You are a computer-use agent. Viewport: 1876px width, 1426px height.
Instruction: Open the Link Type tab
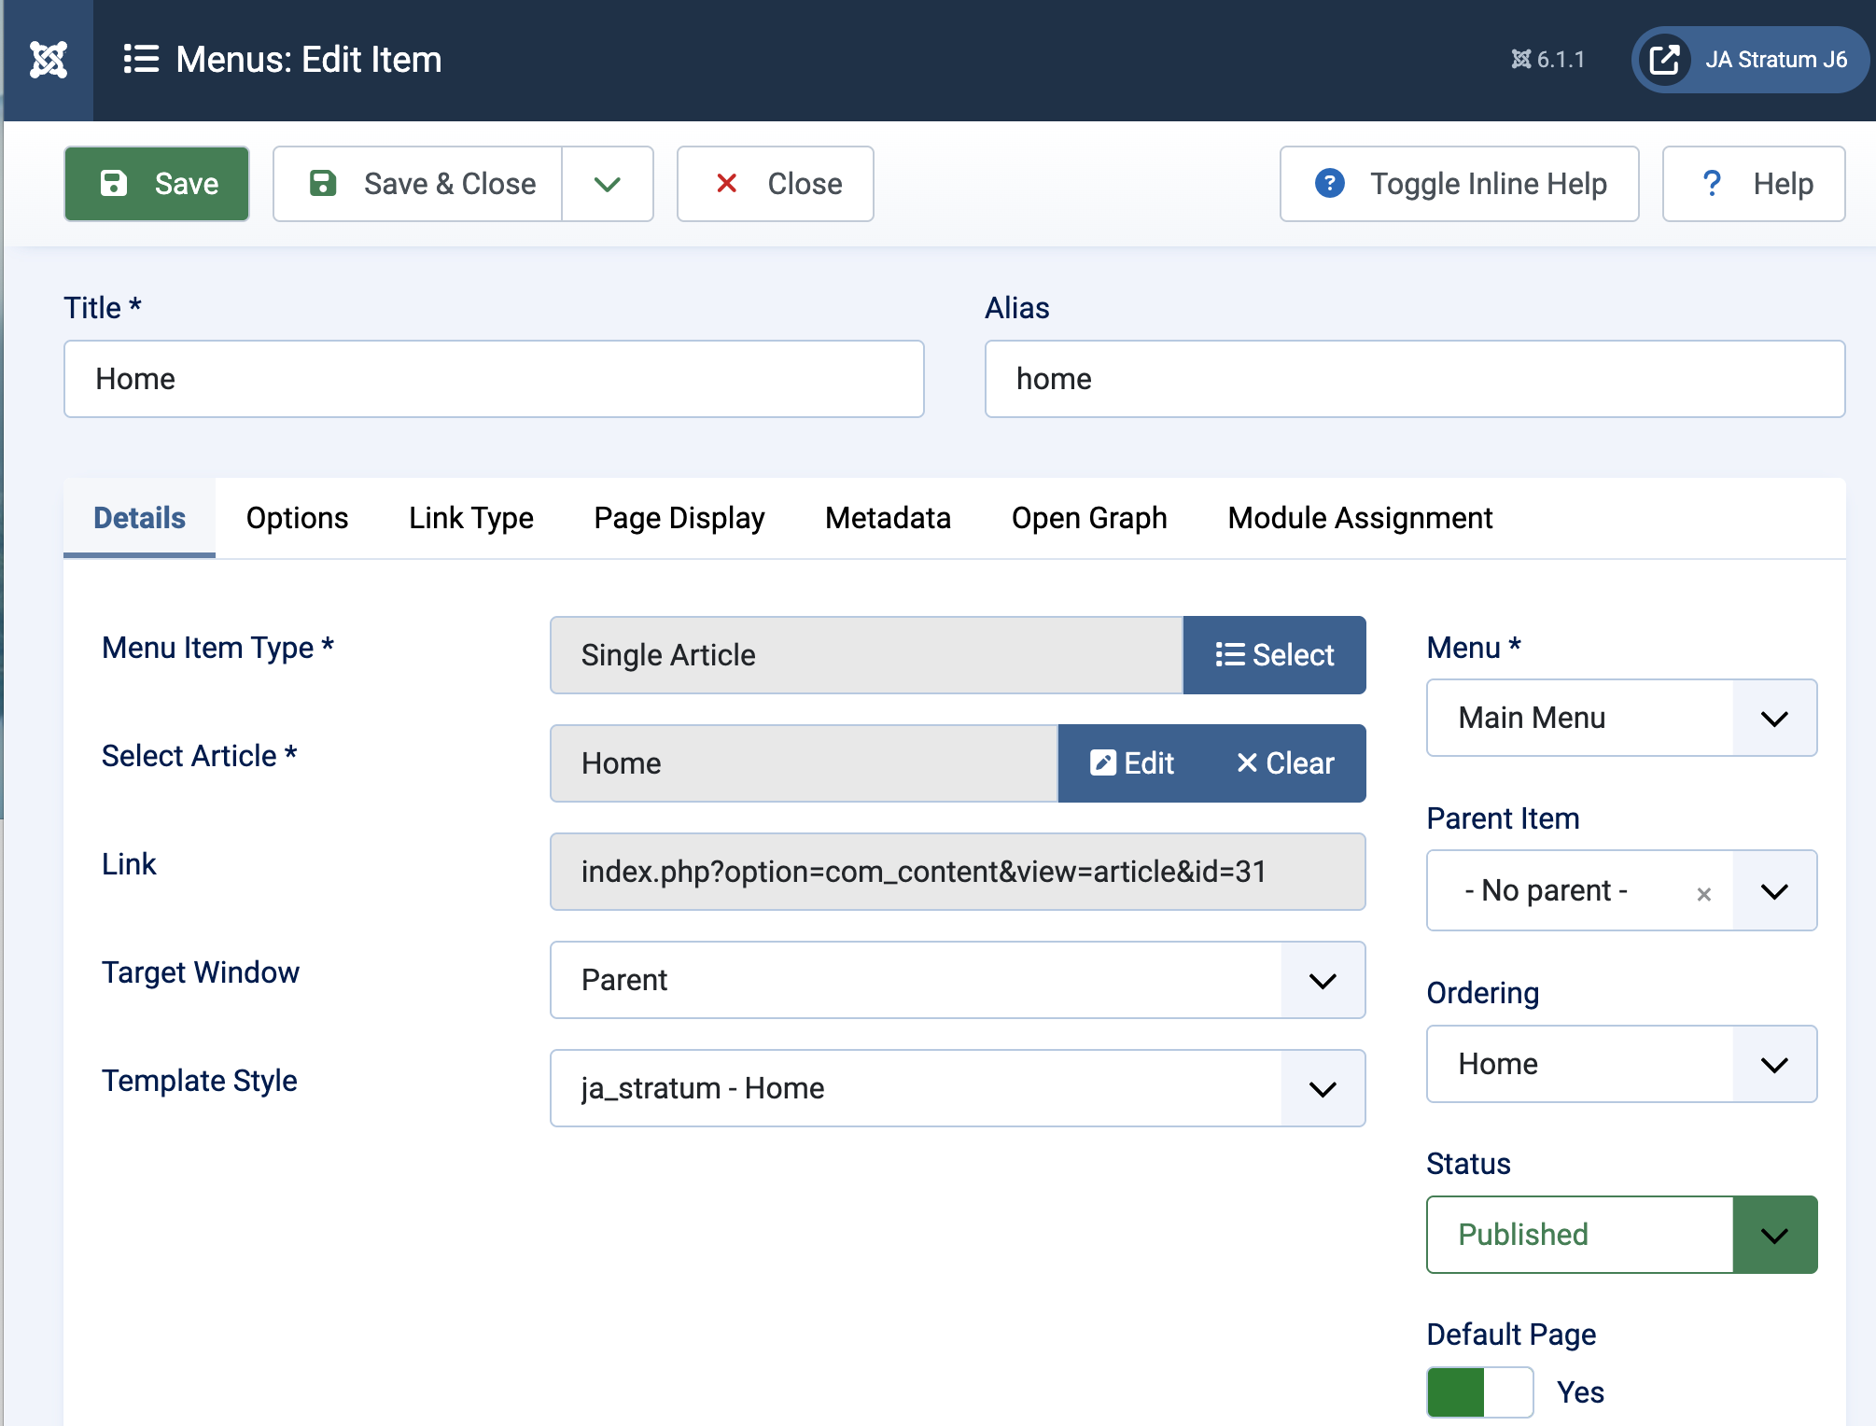click(x=471, y=518)
